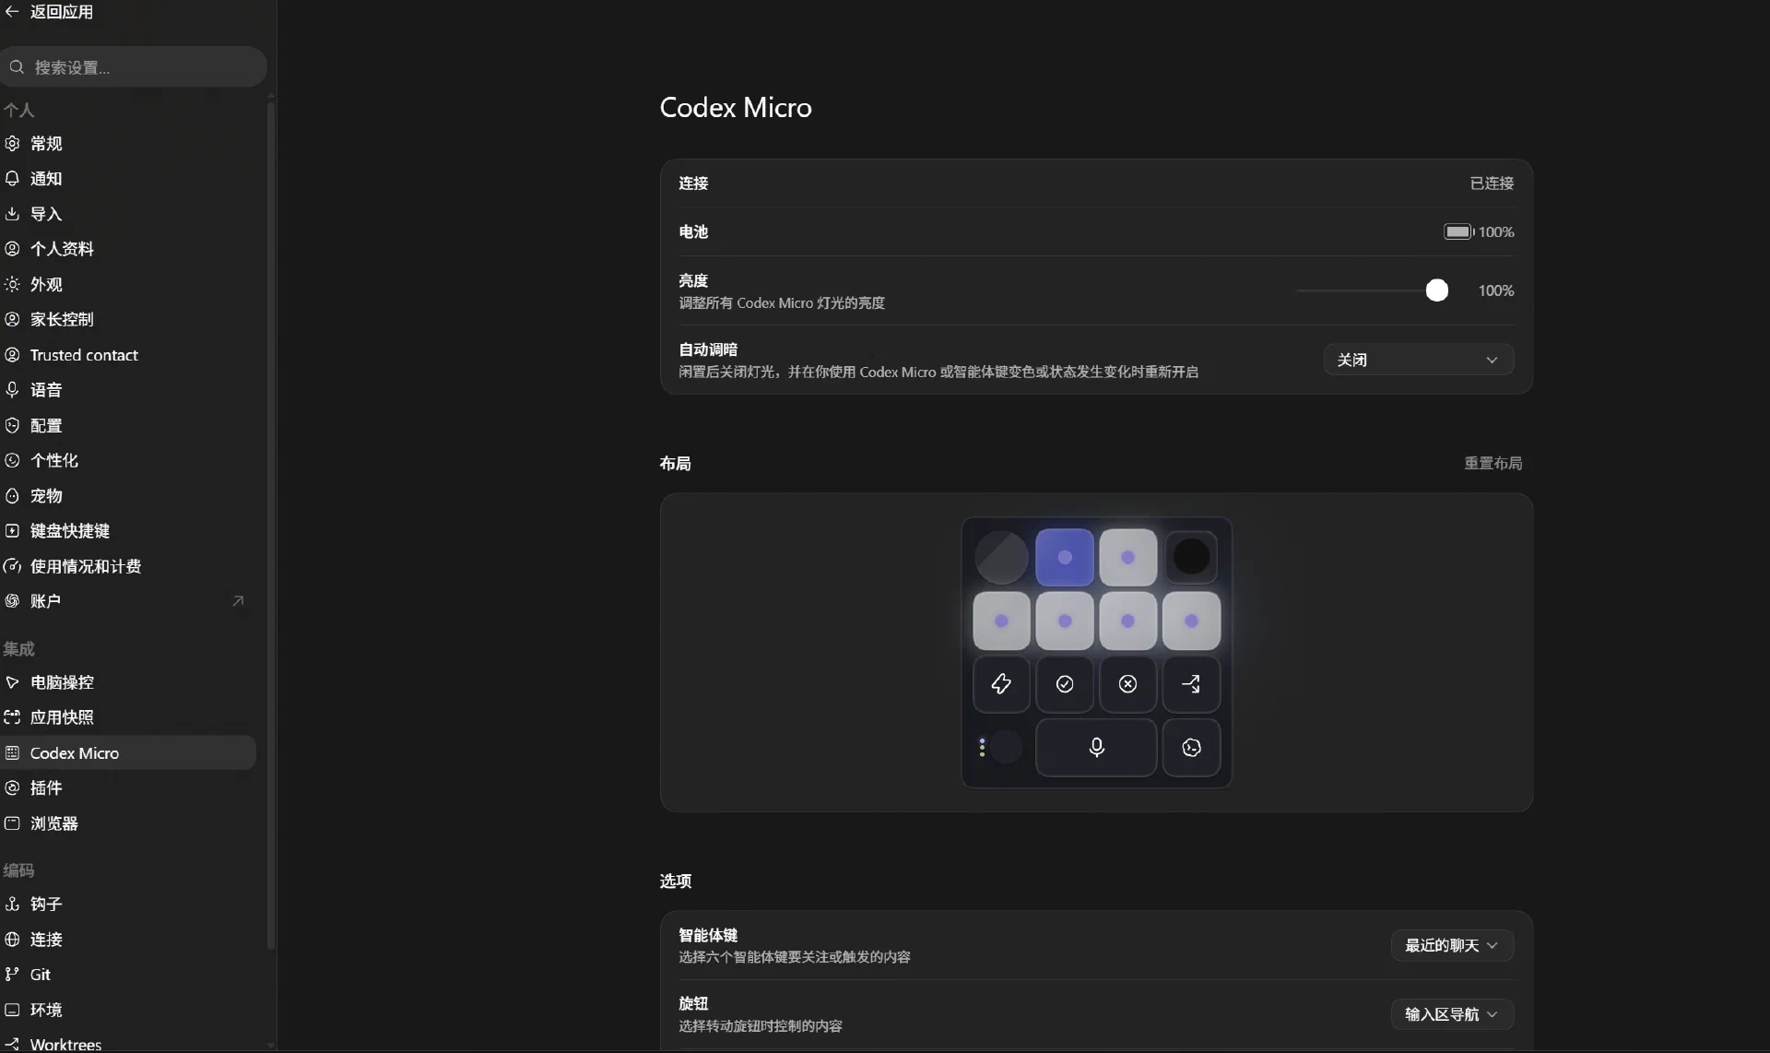This screenshot has width=1770, height=1053.
Task: Click the three-dot dial control in layout
Action: pyautogui.click(x=999, y=748)
